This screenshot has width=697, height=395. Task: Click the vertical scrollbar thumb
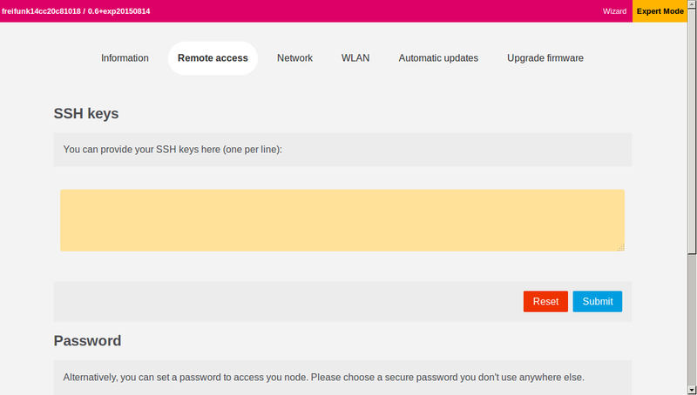click(692, 131)
